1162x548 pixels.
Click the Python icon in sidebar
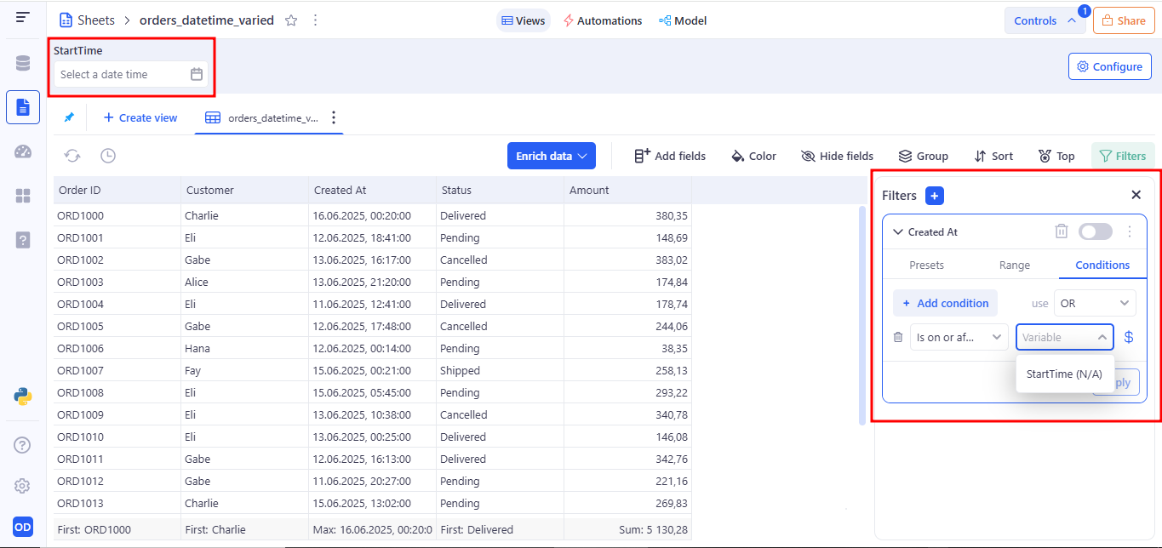tap(23, 396)
